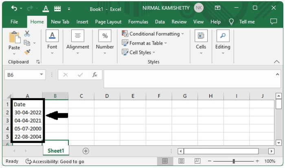Click the Font color A icon in quick access
The height and width of the screenshot is (168, 285).
46,9
